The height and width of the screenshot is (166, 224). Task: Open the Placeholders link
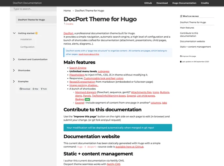(x=77, y=75)
